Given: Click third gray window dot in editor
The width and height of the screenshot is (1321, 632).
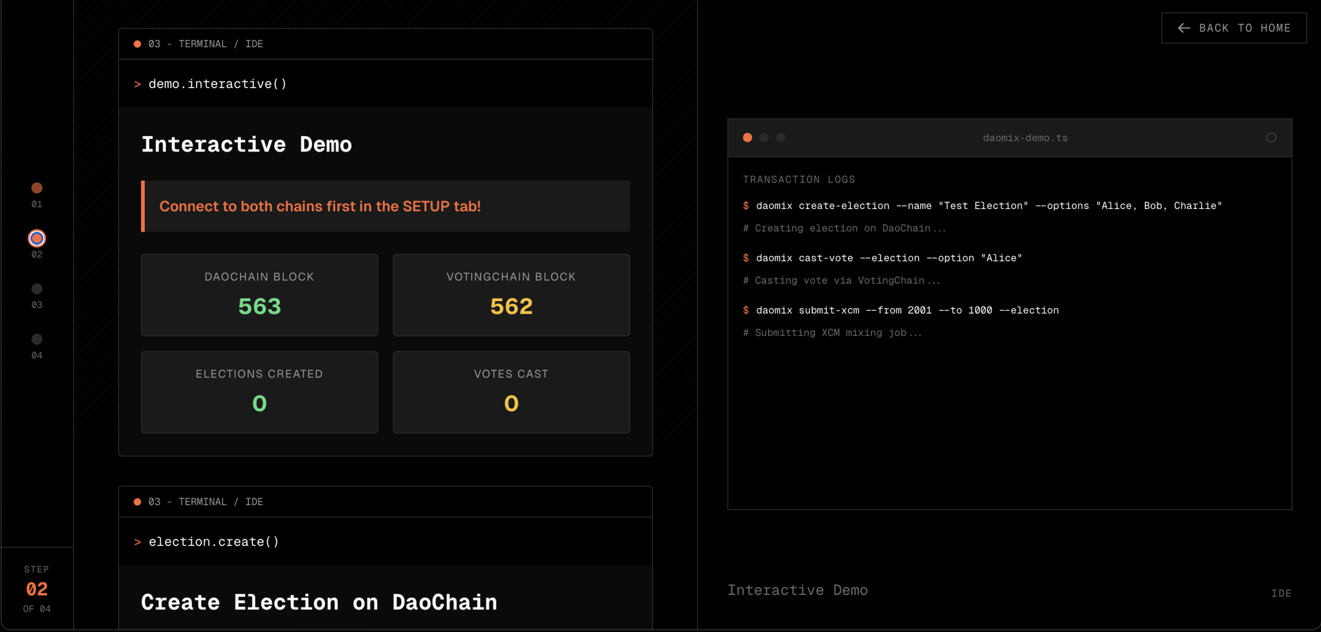Looking at the screenshot, I should click(781, 138).
